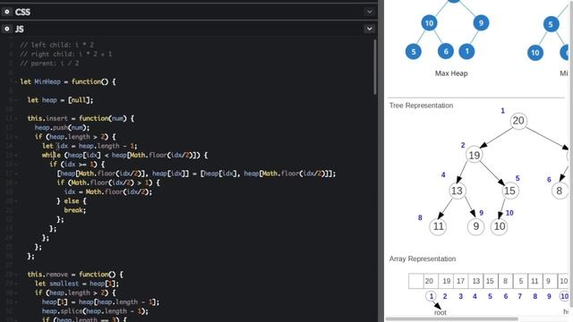Click array cell containing 15
573x322 pixels.
[x=491, y=281]
